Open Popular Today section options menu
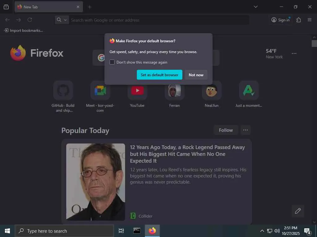This screenshot has height=237, width=317. pyautogui.click(x=245, y=130)
